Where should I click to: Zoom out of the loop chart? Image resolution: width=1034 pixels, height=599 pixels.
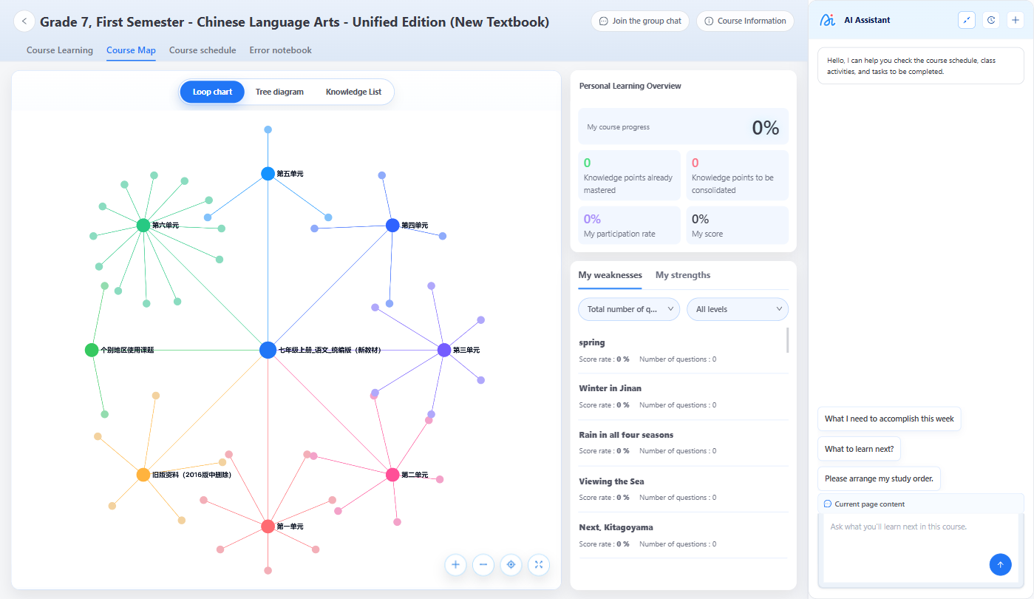(483, 564)
